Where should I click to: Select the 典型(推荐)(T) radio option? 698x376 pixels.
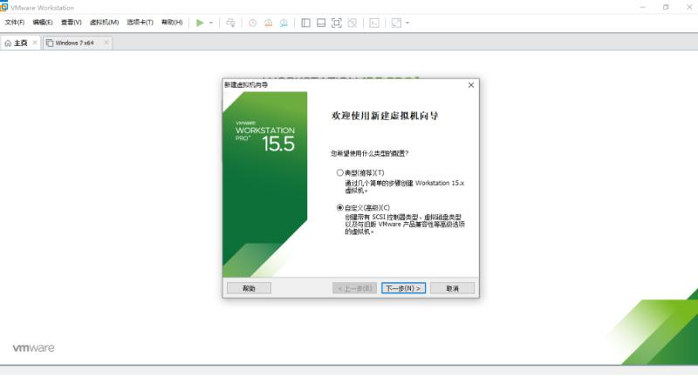pyautogui.click(x=340, y=172)
